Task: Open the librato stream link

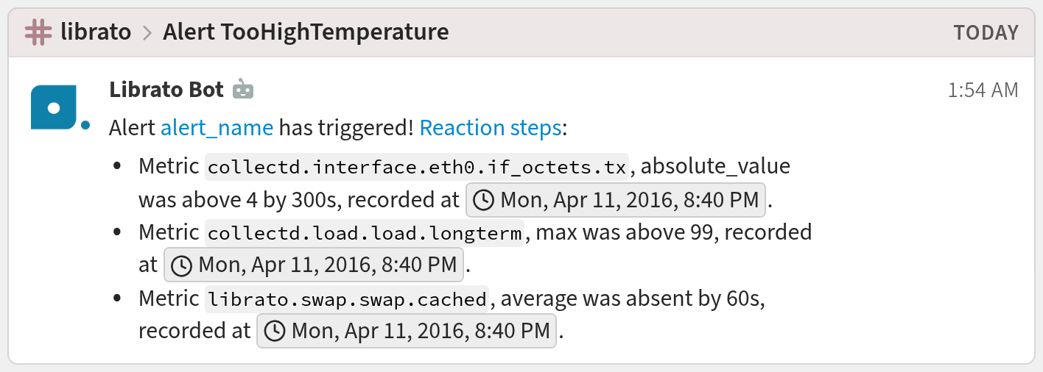Action: coord(96,32)
